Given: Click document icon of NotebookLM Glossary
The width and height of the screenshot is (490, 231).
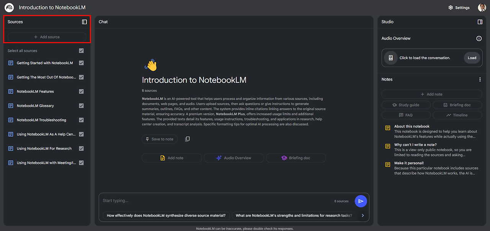Looking at the screenshot, I should pos(11,106).
